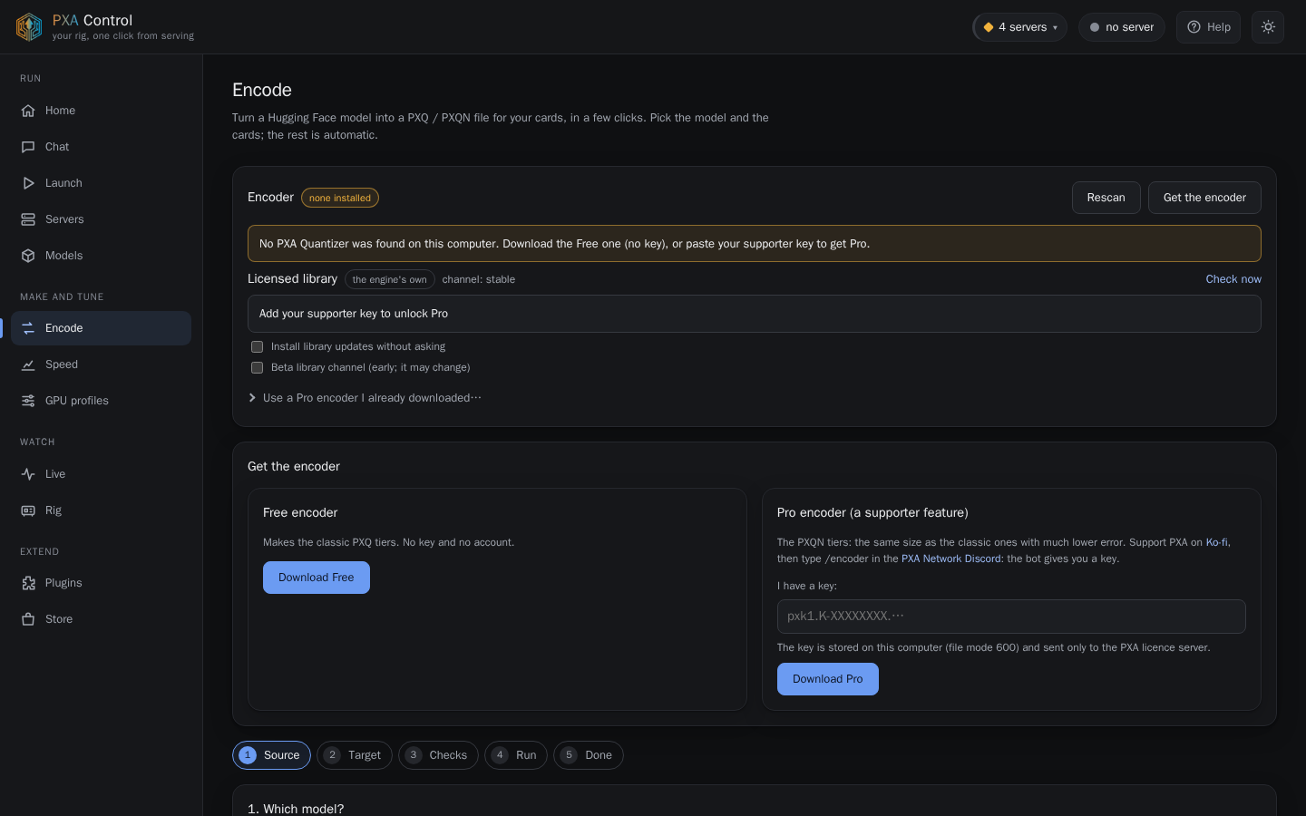The image size is (1306, 816).
Task: Click the Encode arrows icon in sidebar
Action: (28, 328)
